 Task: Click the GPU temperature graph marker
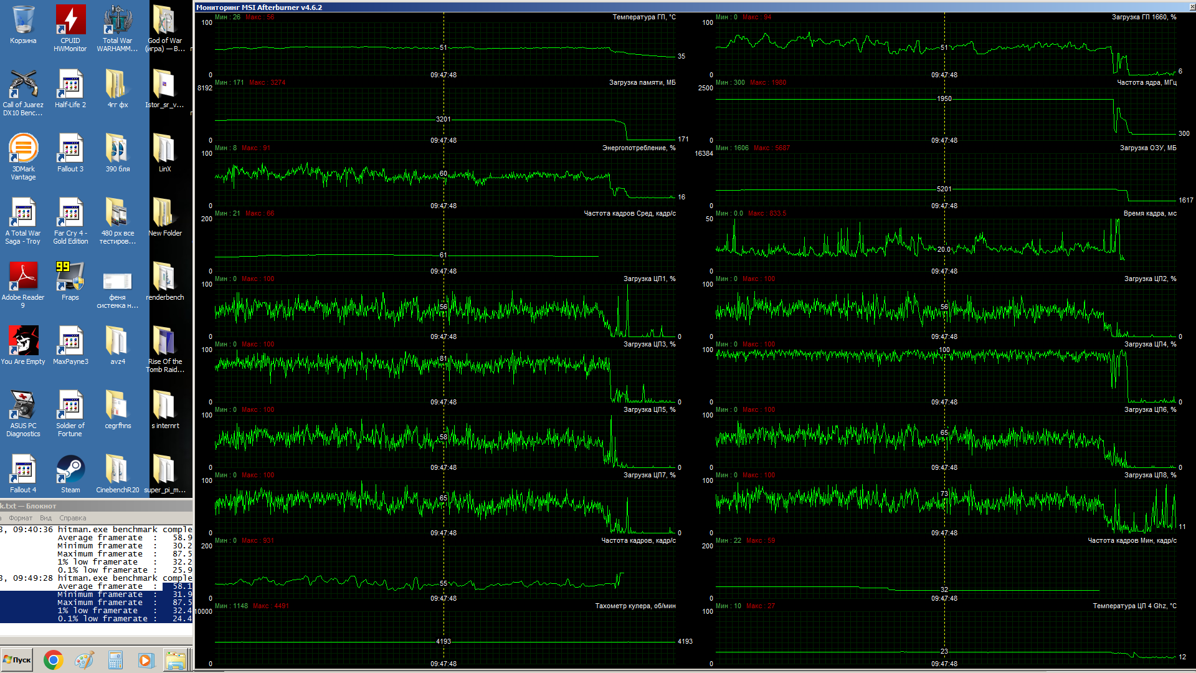pos(444,47)
